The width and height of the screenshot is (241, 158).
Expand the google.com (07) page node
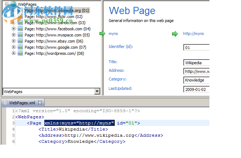pyautogui.click(x=13, y=47)
